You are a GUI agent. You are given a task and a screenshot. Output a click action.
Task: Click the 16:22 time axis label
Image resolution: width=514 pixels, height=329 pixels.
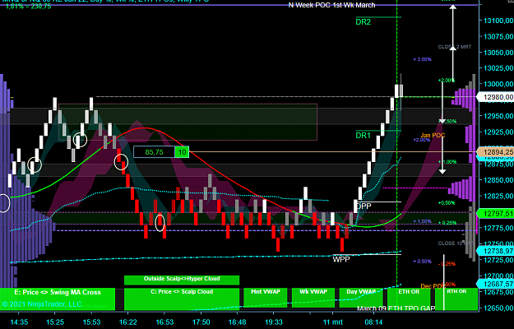[127, 322]
